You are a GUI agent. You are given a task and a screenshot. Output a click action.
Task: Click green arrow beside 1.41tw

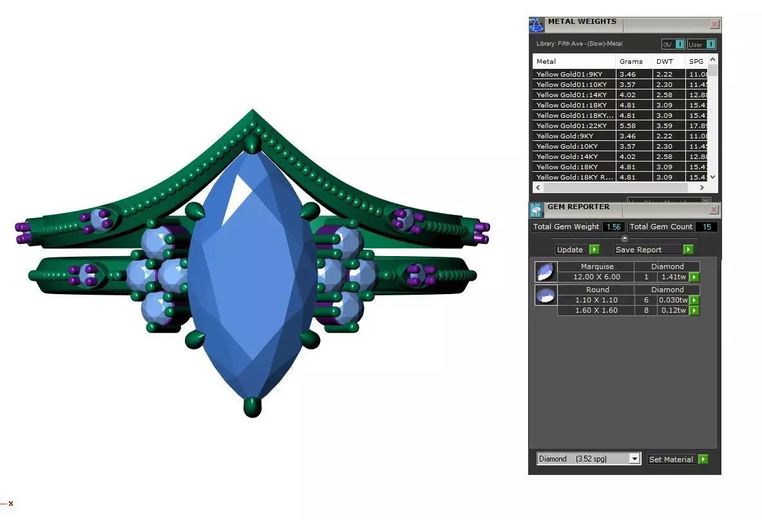tap(694, 277)
